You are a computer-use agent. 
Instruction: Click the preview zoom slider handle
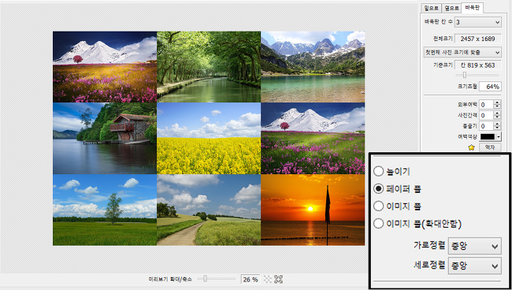coord(205,279)
